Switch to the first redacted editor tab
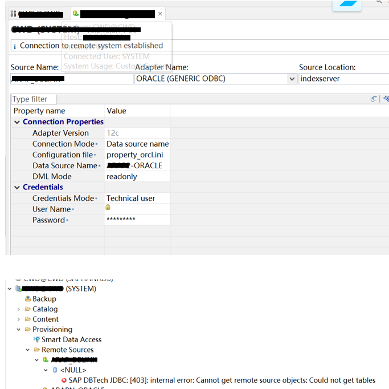389x389 pixels. [x=37, y=14]
